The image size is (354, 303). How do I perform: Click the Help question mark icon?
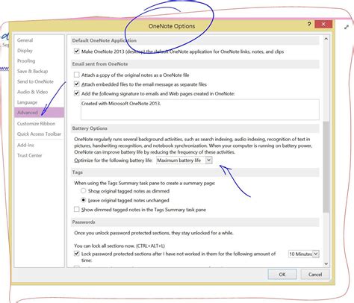tap(309, 24)
